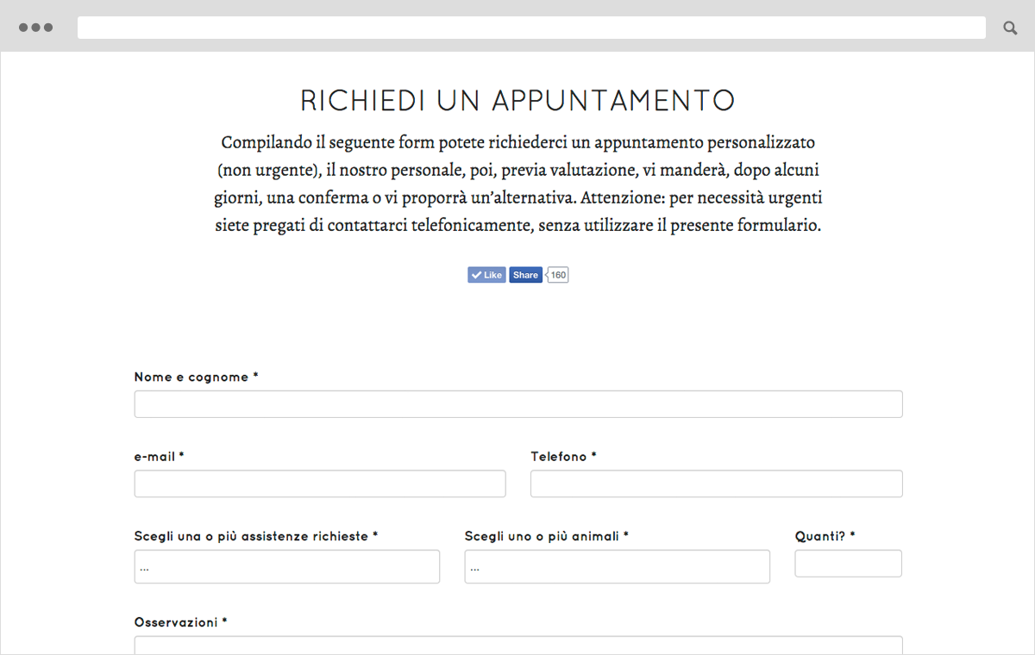
Task: Click the Nome e cognome label
Action: (196, 377)
